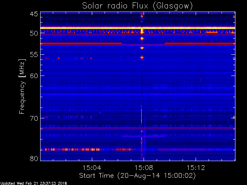Click the 45 MHz frequency label
The width and height of the screenshot is (247, 185).
click(x=34, y=14)
